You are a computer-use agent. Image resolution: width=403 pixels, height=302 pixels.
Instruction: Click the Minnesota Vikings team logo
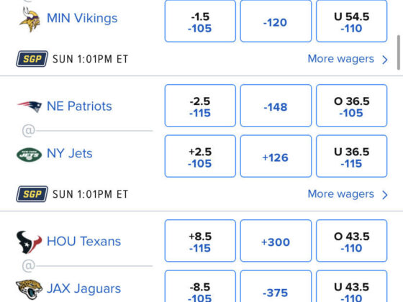click(x=30, y=19)
